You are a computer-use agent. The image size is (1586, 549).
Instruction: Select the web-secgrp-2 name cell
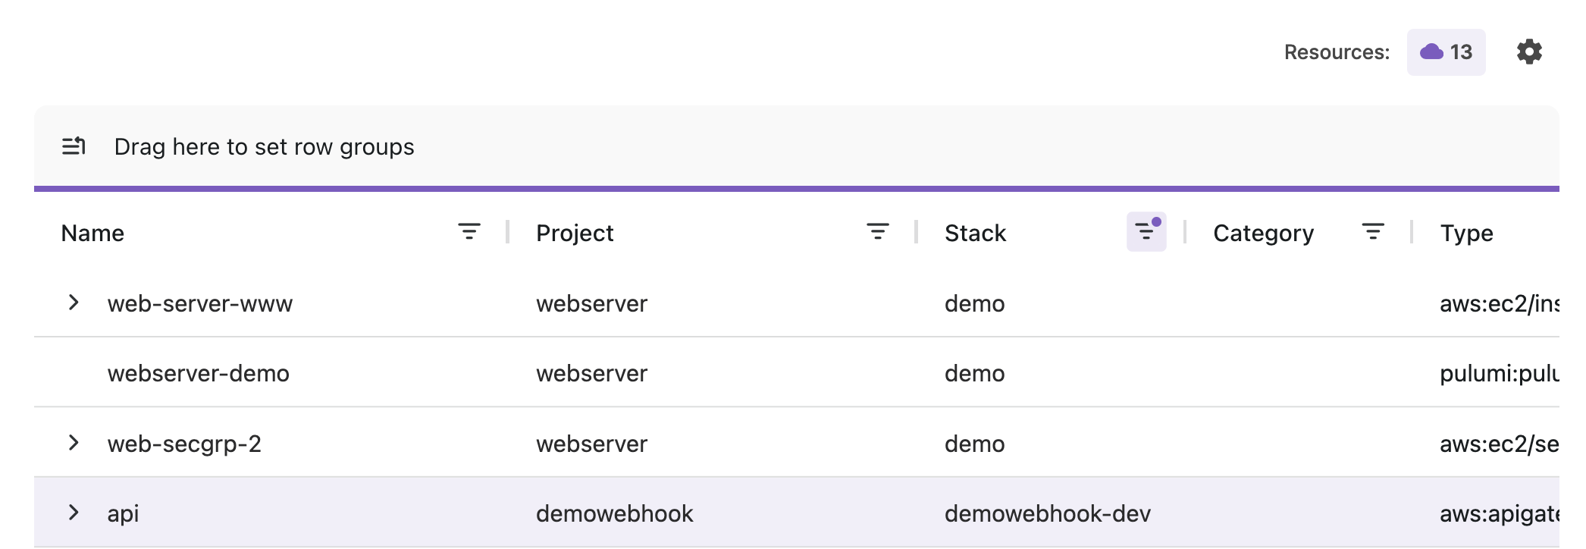(184, 444)
